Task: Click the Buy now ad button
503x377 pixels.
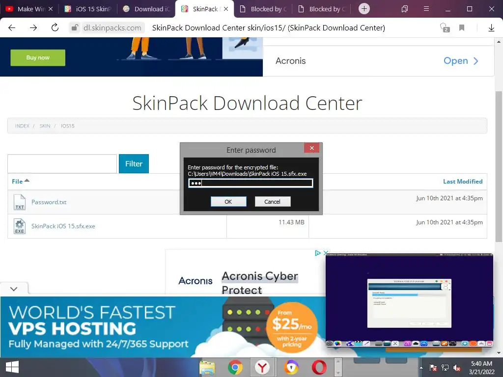Action: (38, 58)
